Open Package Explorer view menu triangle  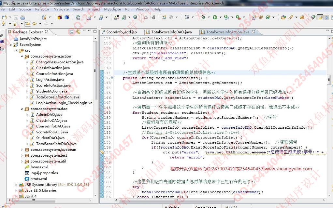[x=84, y=31]
